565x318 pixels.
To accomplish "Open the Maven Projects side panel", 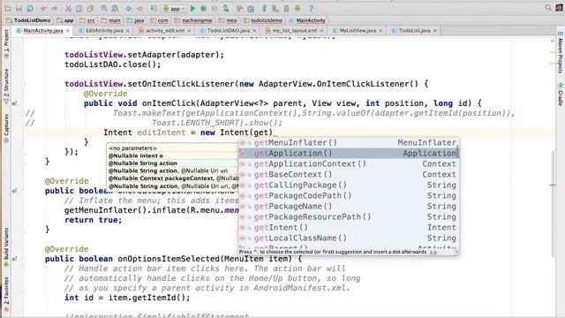I will pos(561,53).
